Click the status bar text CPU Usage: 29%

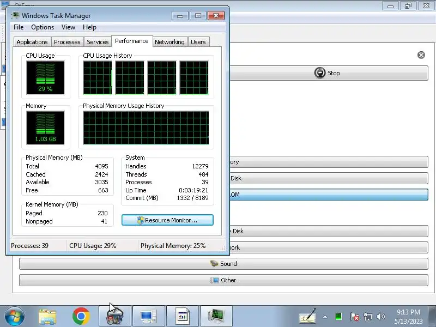click(x=93, y=246)
